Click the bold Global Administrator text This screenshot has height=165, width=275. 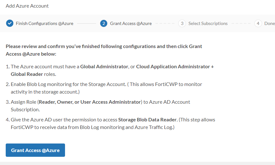pyautogui.click(x=104, y=67)
